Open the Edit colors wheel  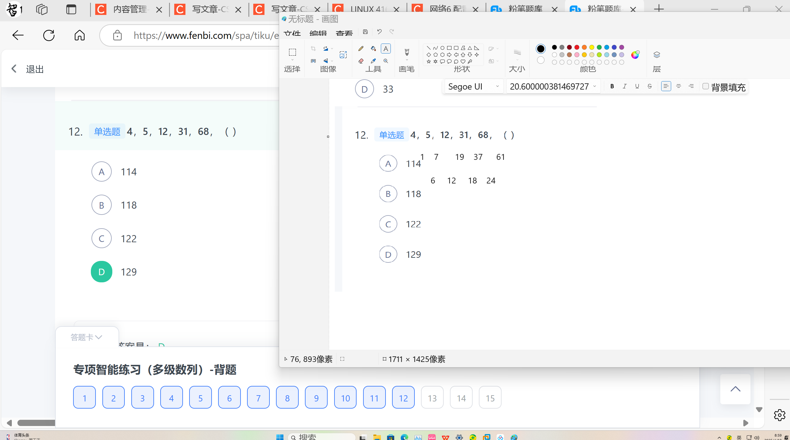[635, 55]
